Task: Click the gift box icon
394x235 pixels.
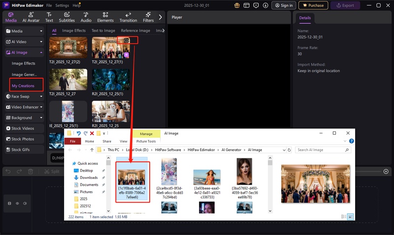Action: tap(237, 5)
